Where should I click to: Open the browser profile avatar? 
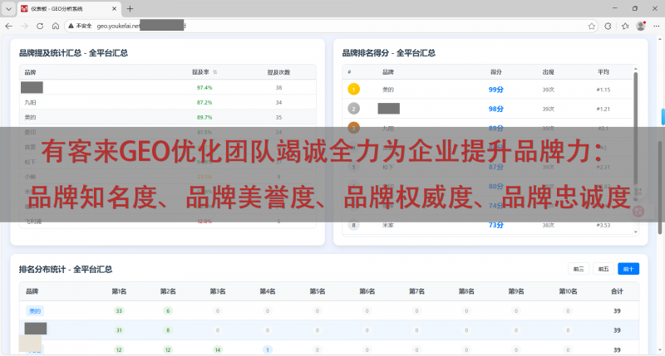coord(641,26)
